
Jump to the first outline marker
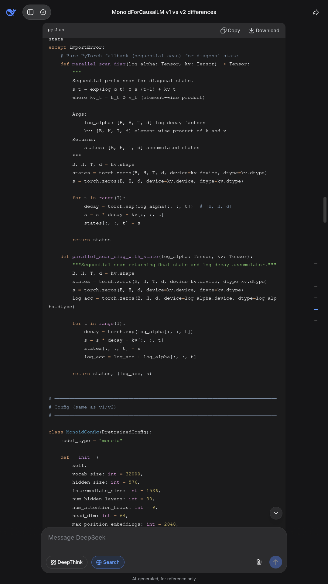pyautogui.click(x=316, y=263)
